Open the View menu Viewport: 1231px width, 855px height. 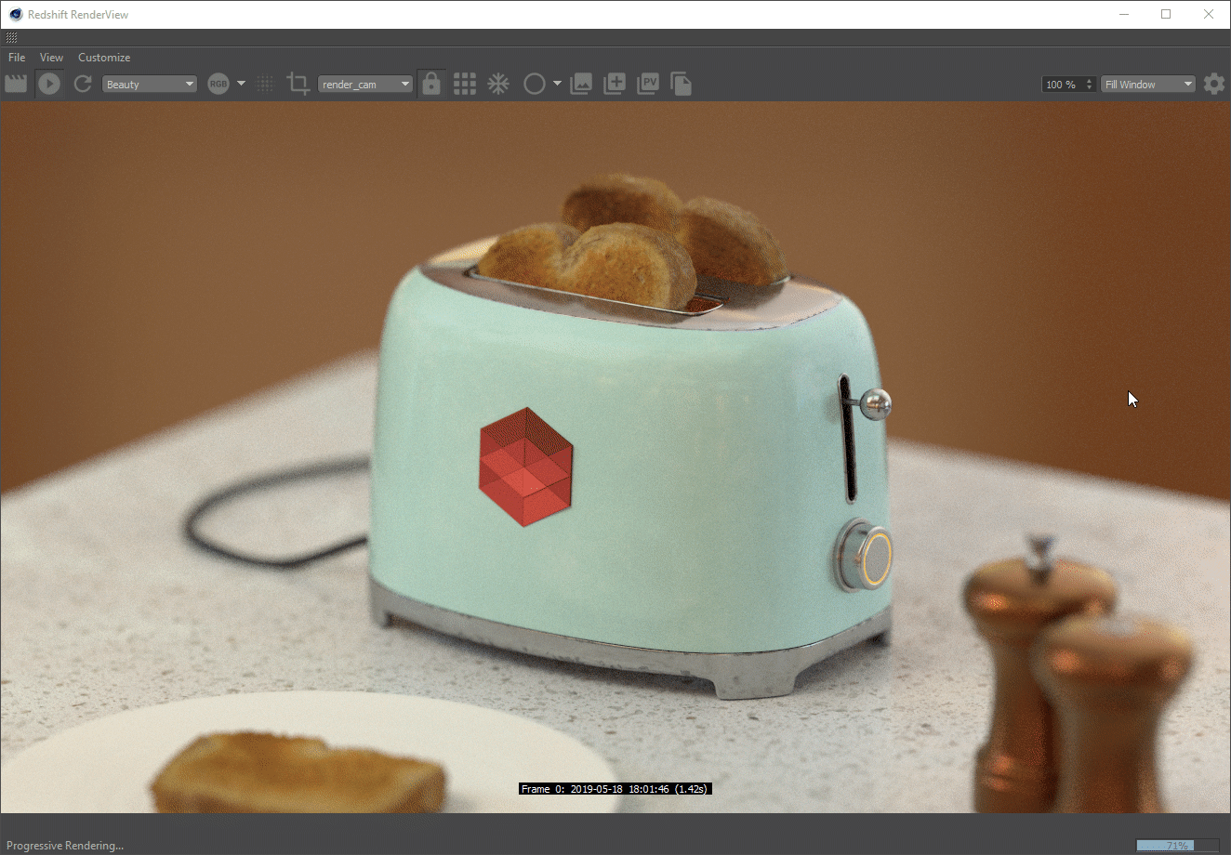(x=51, y=57)
